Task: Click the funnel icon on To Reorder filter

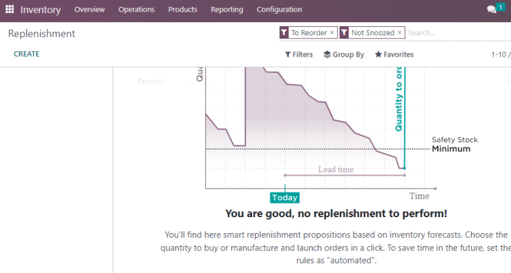Action: pos(285,32)
